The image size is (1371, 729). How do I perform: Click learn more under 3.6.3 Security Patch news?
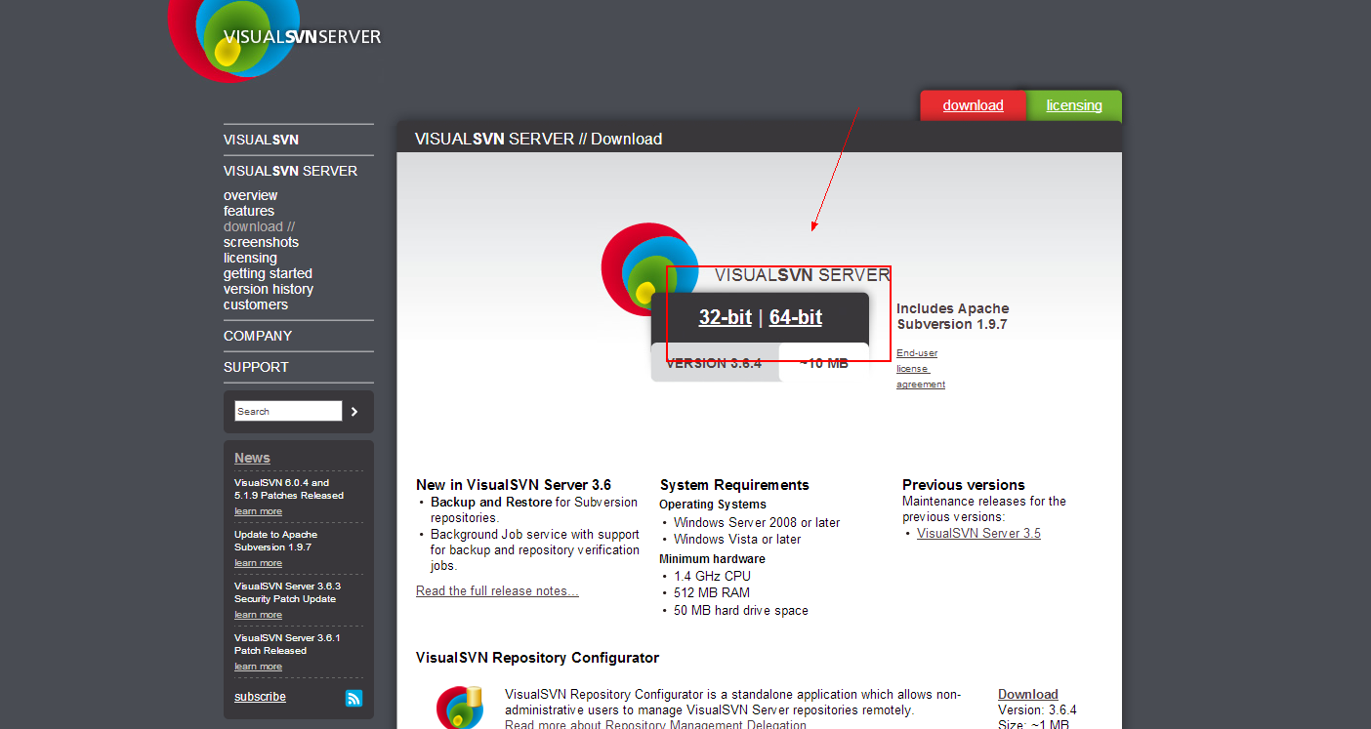258,615
